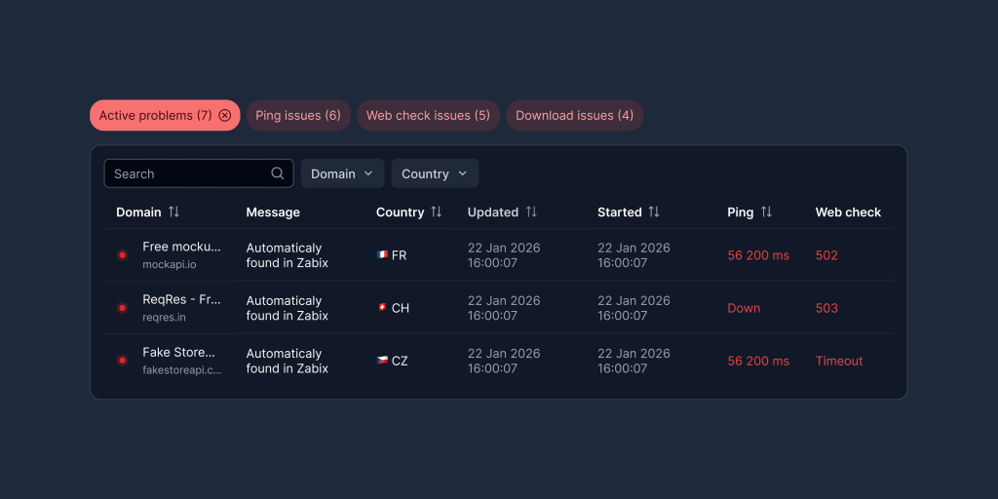Sort by Updated column arrows icon
998x499 pixels.
pos(531,211)
